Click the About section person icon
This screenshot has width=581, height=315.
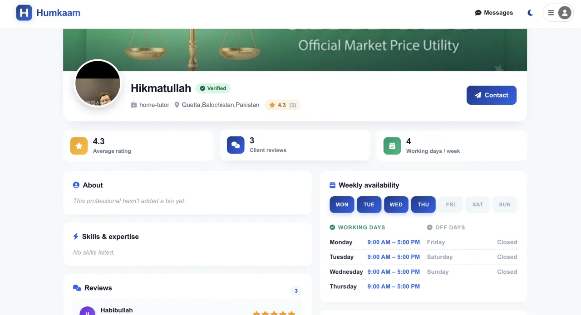click(x=76, y=185)
